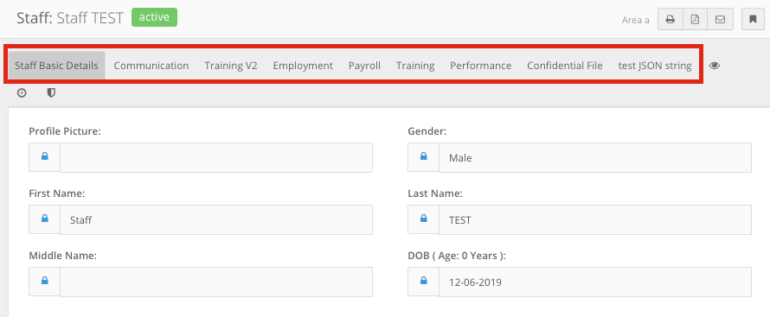Click the lock icon beside Gender

point(423,157)
